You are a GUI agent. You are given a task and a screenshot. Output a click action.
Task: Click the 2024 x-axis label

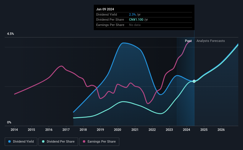(x=186, y=130)
